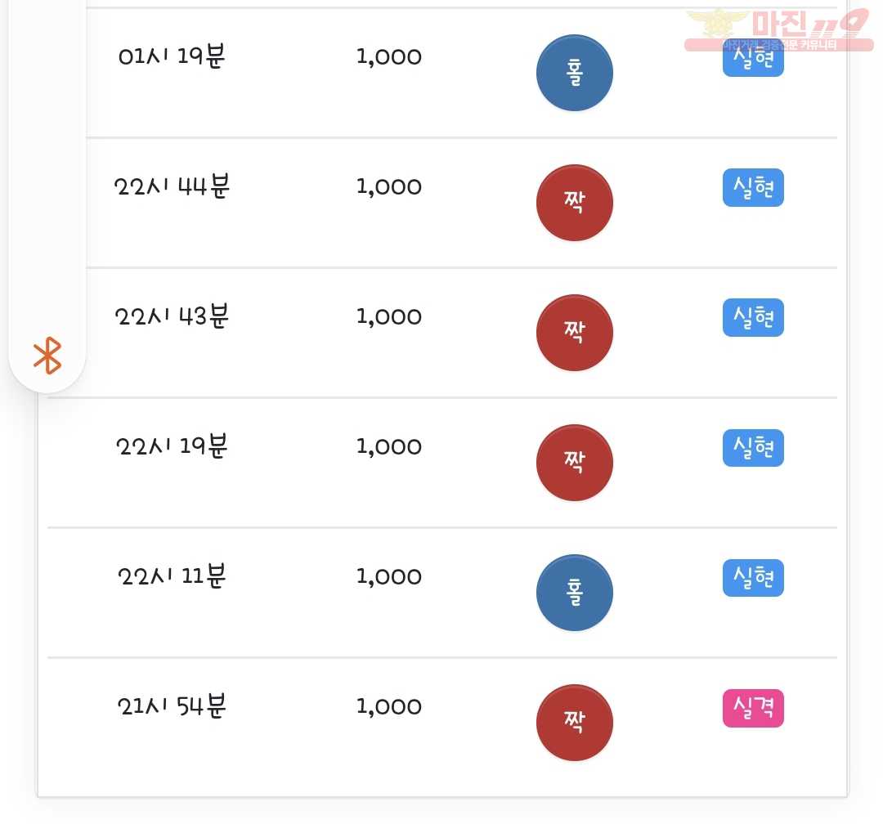
Task: Select the 실현 badge for 22시 43분
Action: pos(753,317)
